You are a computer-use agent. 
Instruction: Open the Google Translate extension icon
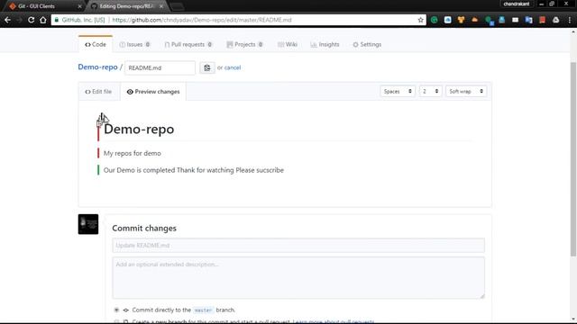click(529, 20)
